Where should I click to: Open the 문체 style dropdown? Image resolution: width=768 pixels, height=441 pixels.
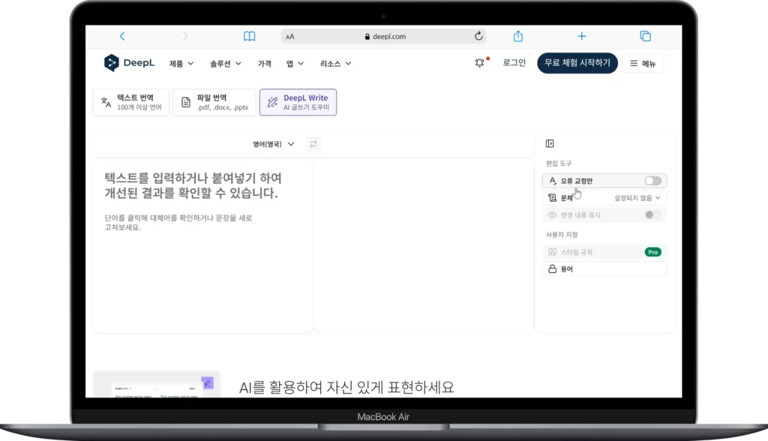click(605, 198)
